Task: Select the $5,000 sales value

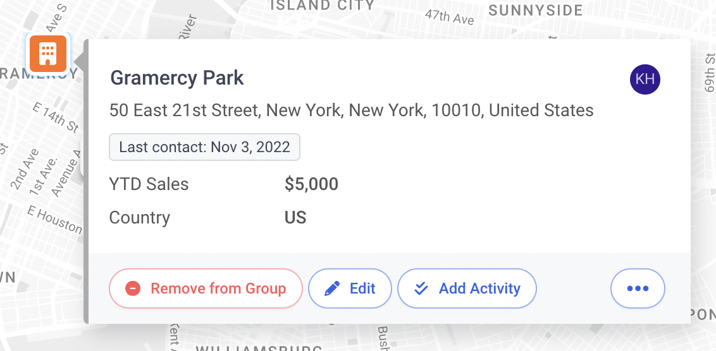Action: [311, 184]
